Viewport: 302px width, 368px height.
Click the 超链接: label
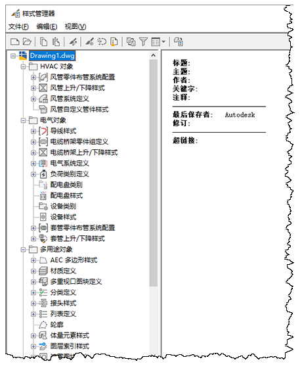click(185, 141)
